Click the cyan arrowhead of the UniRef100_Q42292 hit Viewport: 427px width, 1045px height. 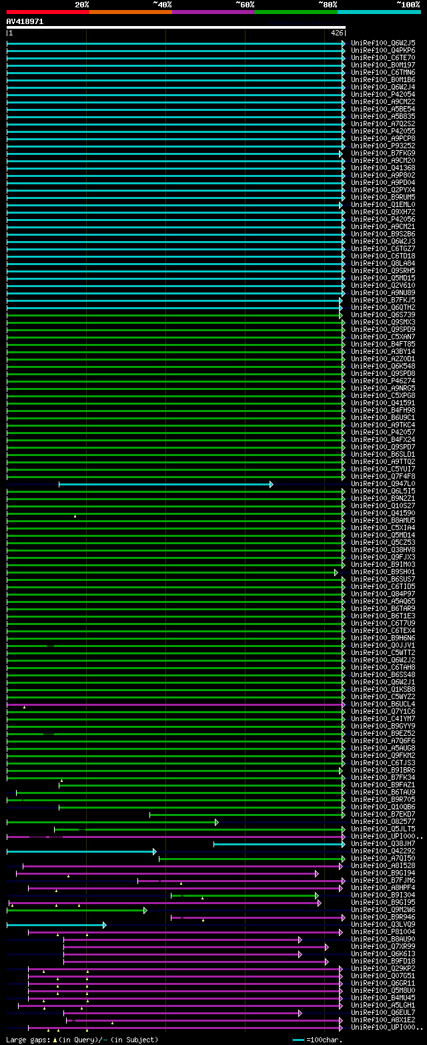[x=154, y=851]
